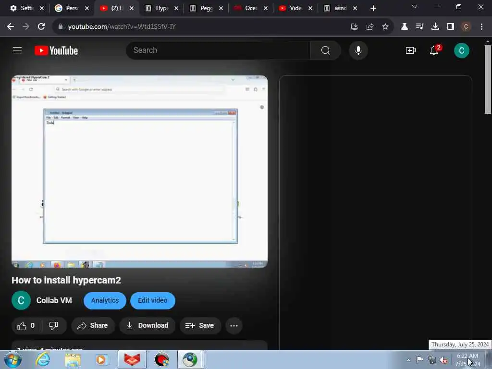Open Windows Media Player taskbar icon
492x369 pixels.
click(102, 360)
